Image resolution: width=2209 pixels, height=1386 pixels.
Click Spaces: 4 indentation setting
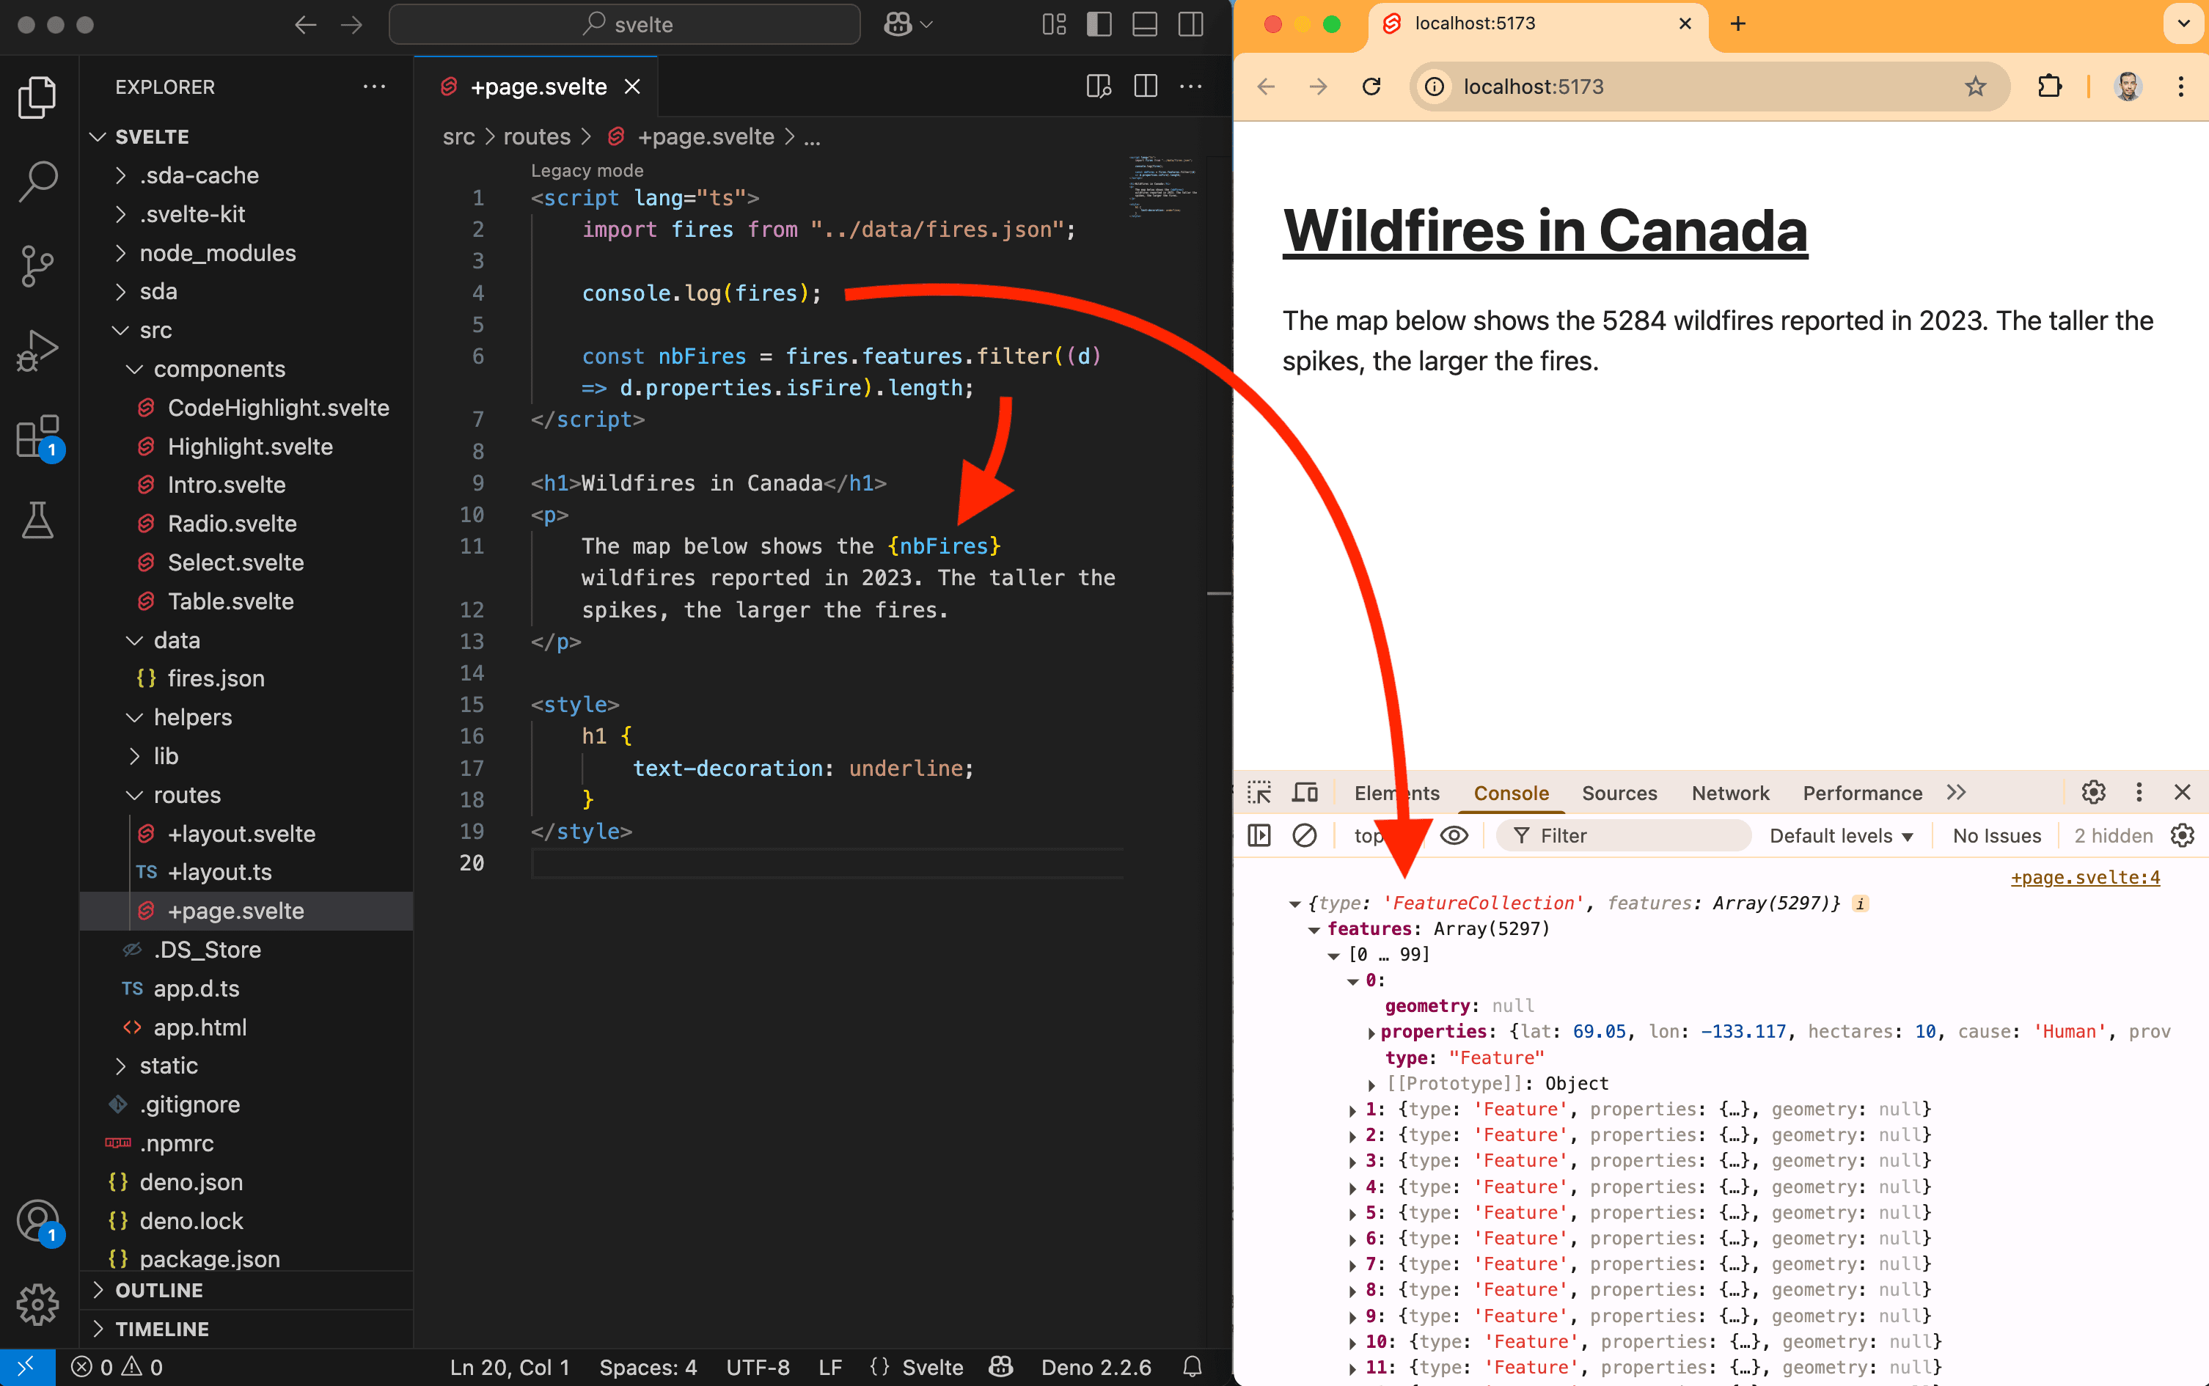point(648,1367)
